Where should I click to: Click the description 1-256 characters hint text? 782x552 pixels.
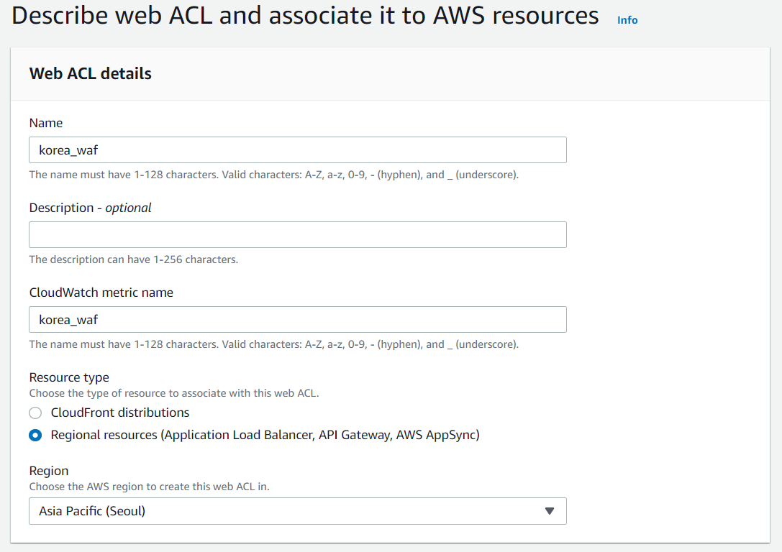pyautogui.click(x=134, y=259)
